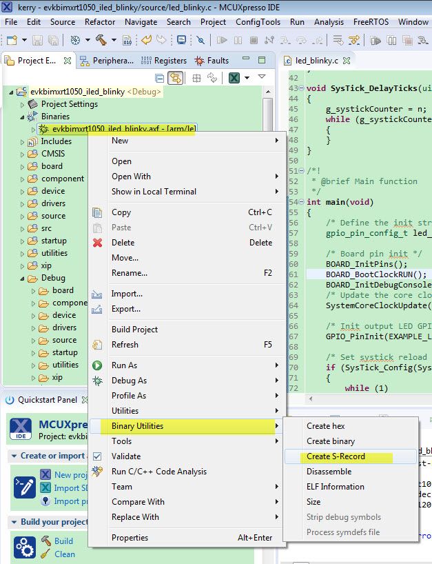Image resolution: width=432 pixels, height=564 pixels.
Task: Open the dropdown beside the X icon
Action: click(x=247, y=77)
